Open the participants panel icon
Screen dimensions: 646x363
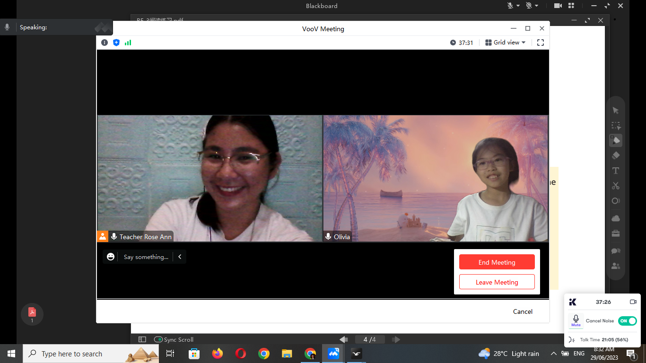pyautogui.click(x=616, y=266)
